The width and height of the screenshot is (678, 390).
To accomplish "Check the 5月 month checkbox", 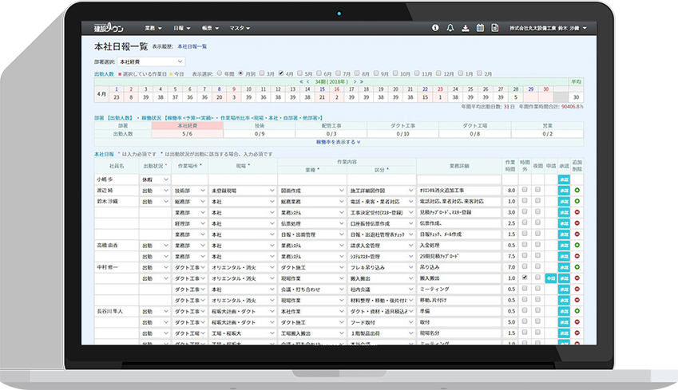I will click(299, 73).
